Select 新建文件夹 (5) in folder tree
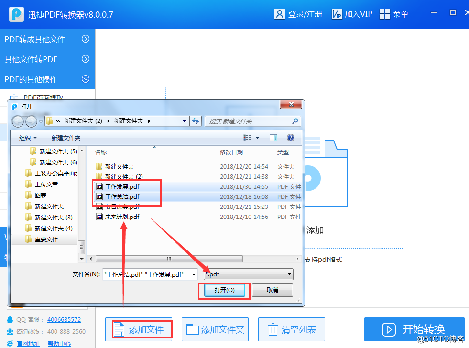 [54, 151]
